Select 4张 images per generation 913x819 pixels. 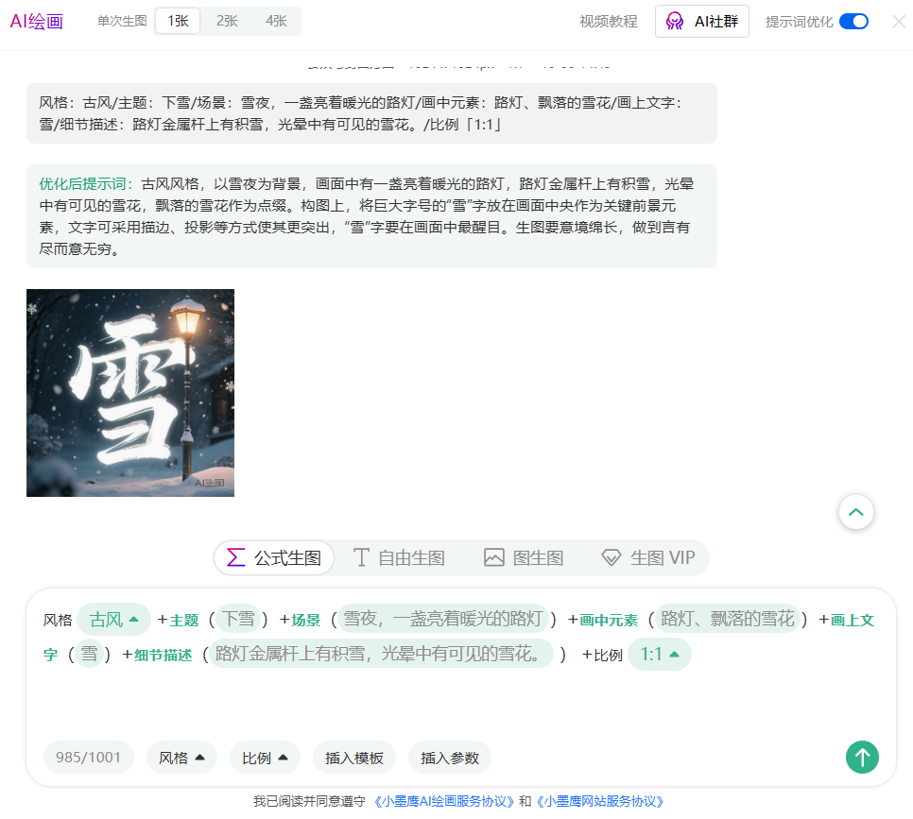coord(276,21)
